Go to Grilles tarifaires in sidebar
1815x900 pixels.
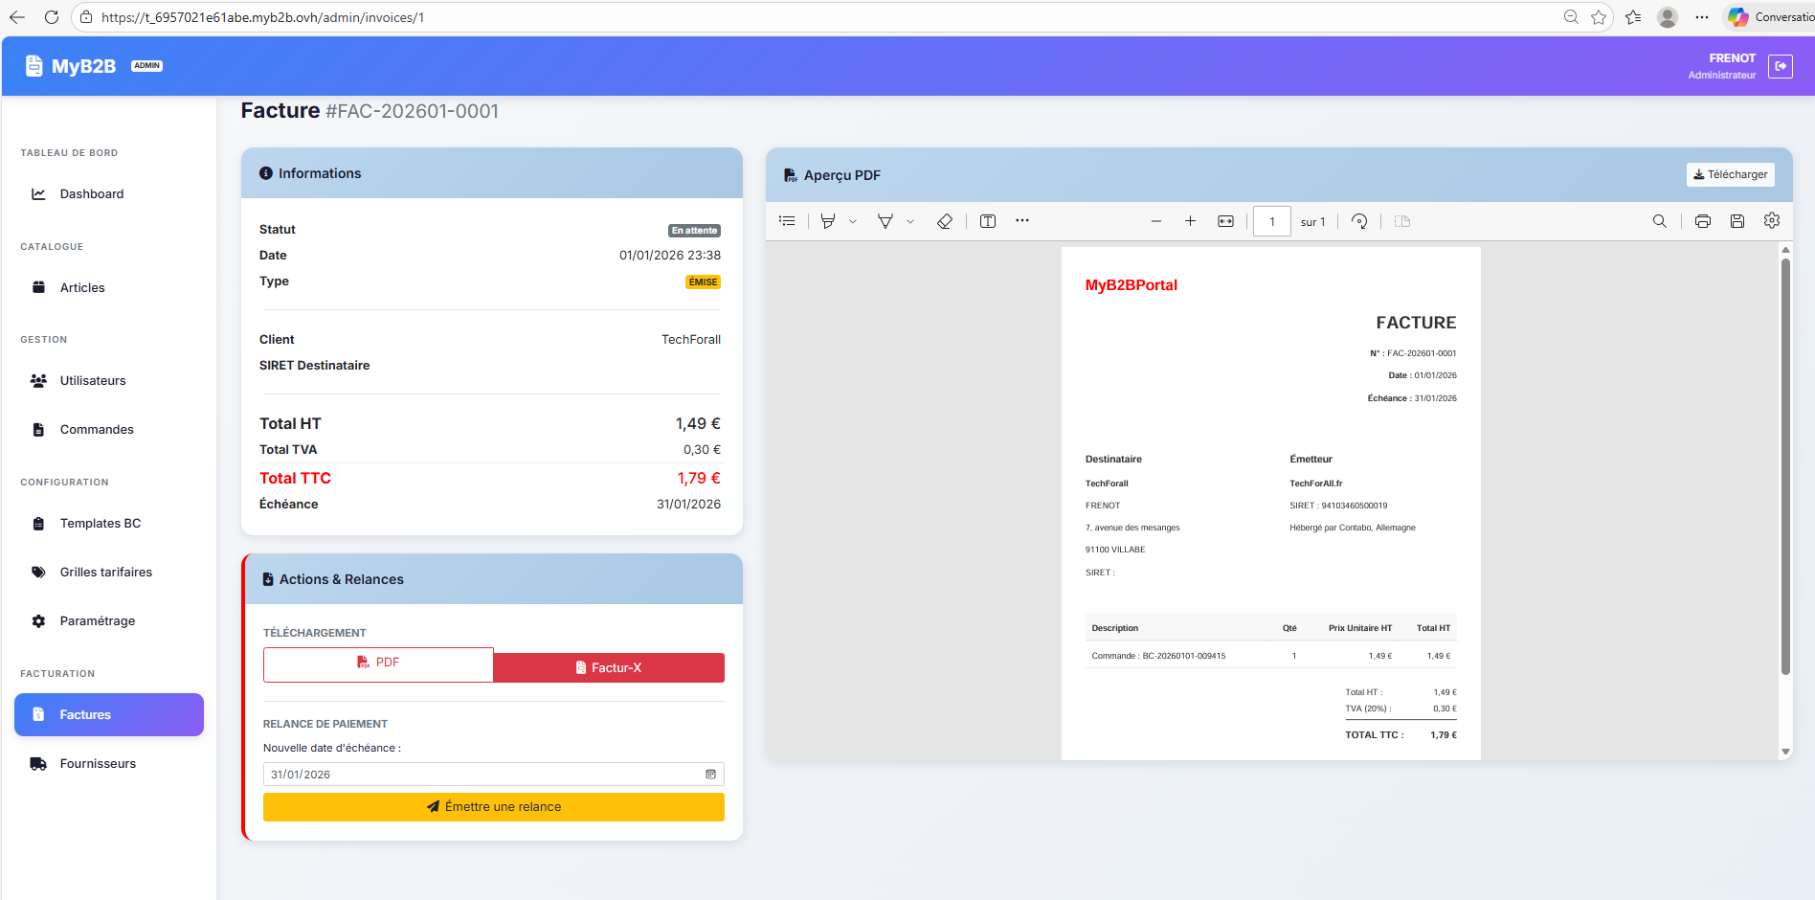(x=105, y=573)
